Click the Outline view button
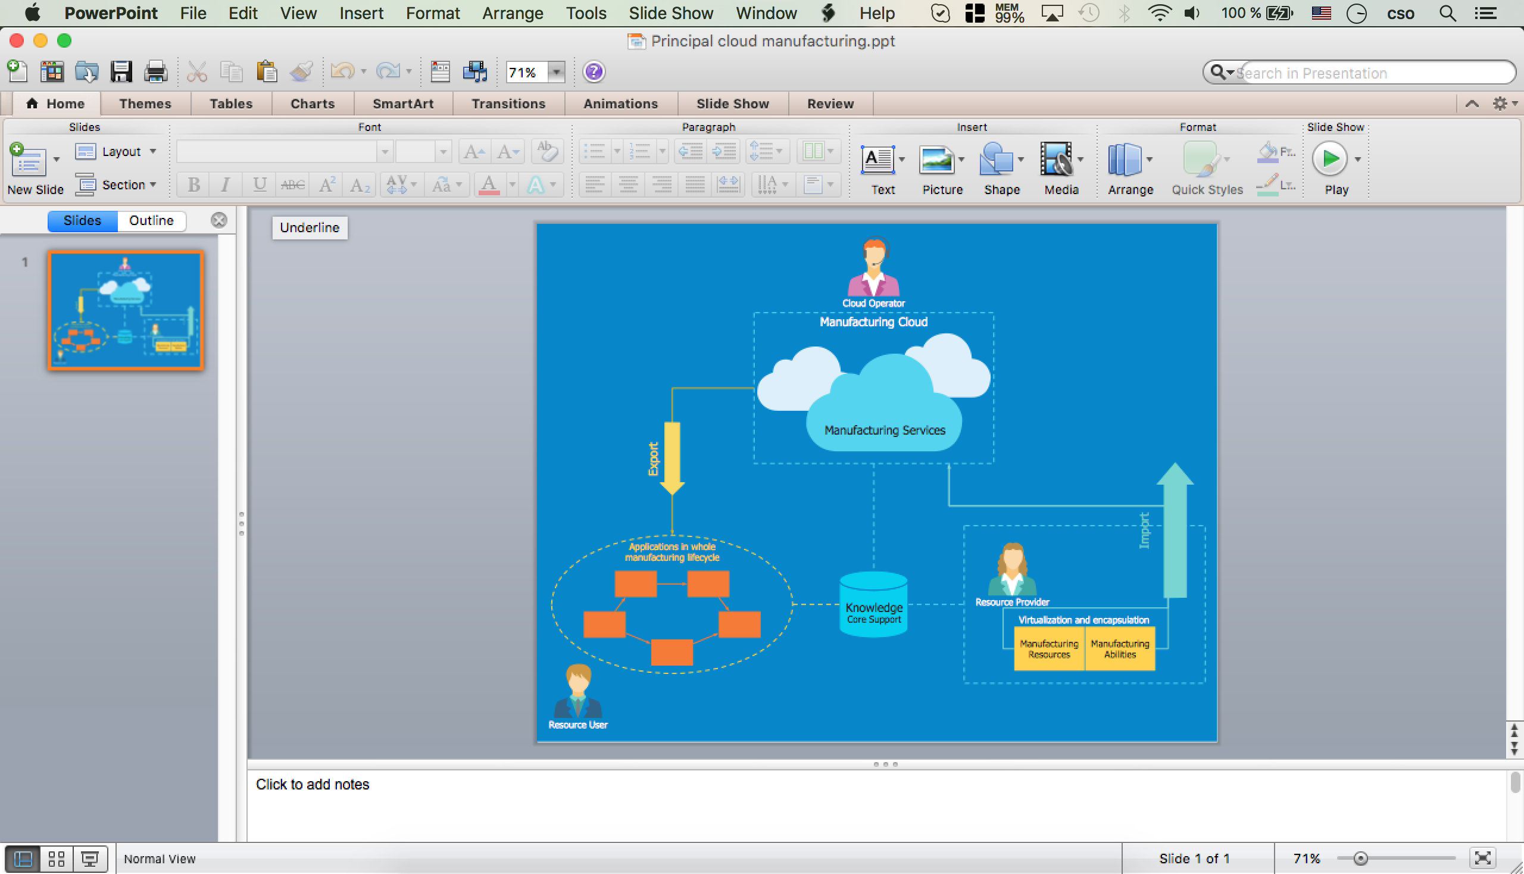Image resolution: width=1524 pixels, height=874 pixels. point(151,220)
